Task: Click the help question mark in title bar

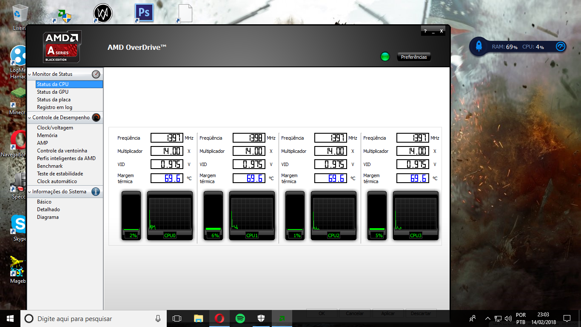Action: pos(425,31)
